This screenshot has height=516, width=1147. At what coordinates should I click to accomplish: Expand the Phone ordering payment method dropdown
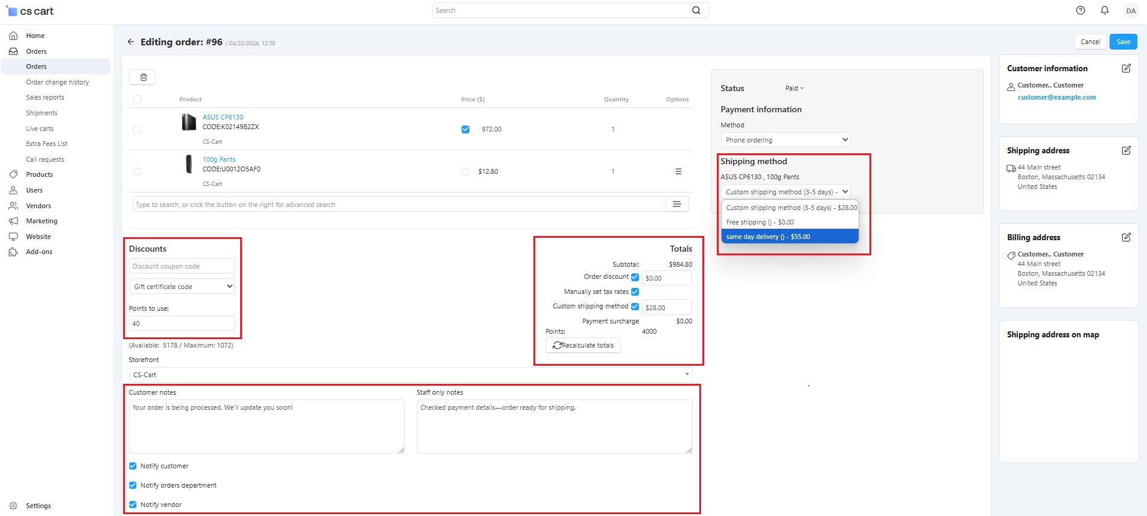pos(785,140)
